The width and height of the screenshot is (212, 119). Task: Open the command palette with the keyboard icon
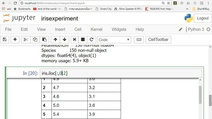(x=139, y=40)
